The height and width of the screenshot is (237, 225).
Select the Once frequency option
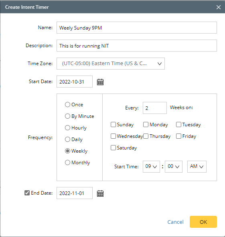pos(67,104)
